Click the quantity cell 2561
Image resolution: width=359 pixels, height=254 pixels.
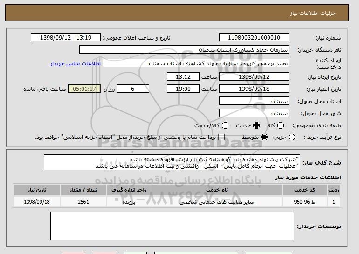click(83, 202)
